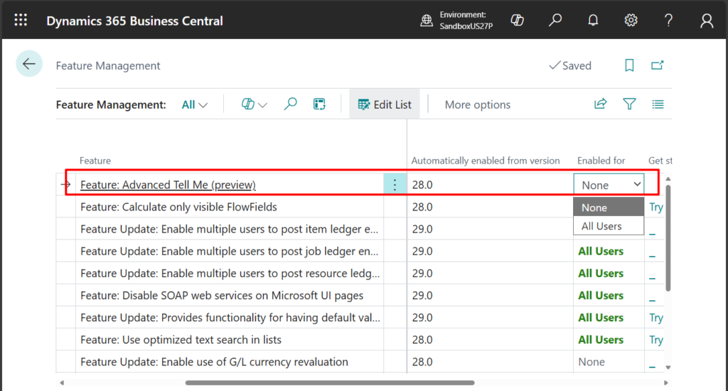
Task: Bookmark this page with bookmark icon
Action: coord(629,65)
